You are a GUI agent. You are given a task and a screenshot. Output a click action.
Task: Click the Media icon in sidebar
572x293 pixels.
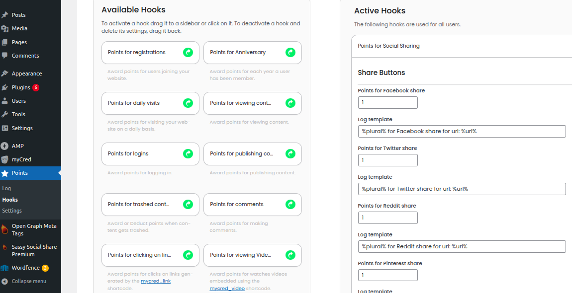coord(5,28)
